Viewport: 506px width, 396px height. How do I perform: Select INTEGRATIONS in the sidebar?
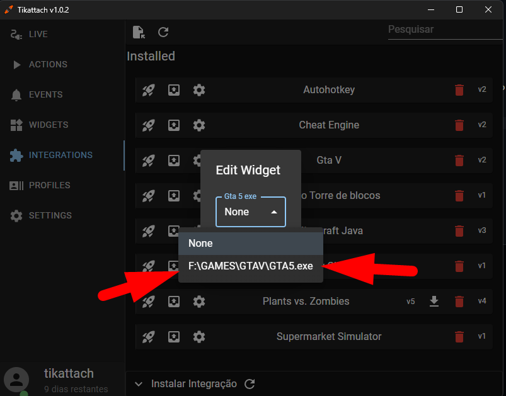tap(62, 155)
